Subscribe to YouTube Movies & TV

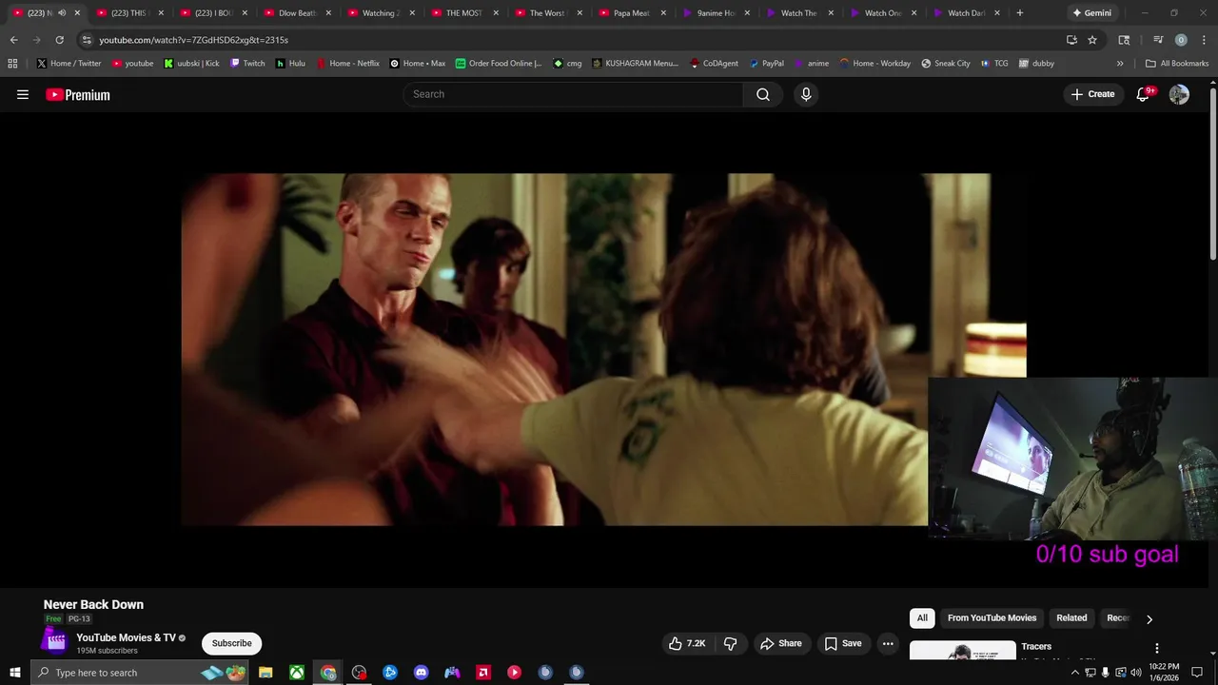click(x=232, y=644)
